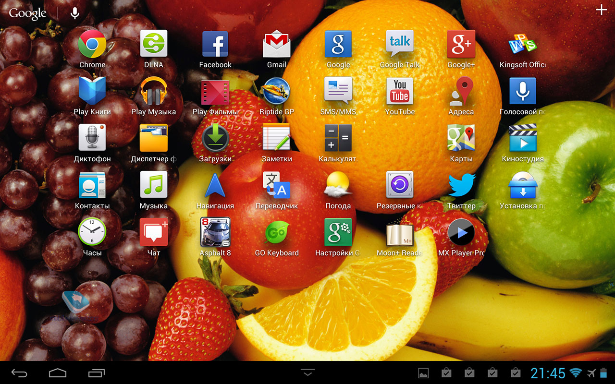The width and height of the screenshot is (615, 384).
Task: Open the Facebook app
Action: pos(215,44)
